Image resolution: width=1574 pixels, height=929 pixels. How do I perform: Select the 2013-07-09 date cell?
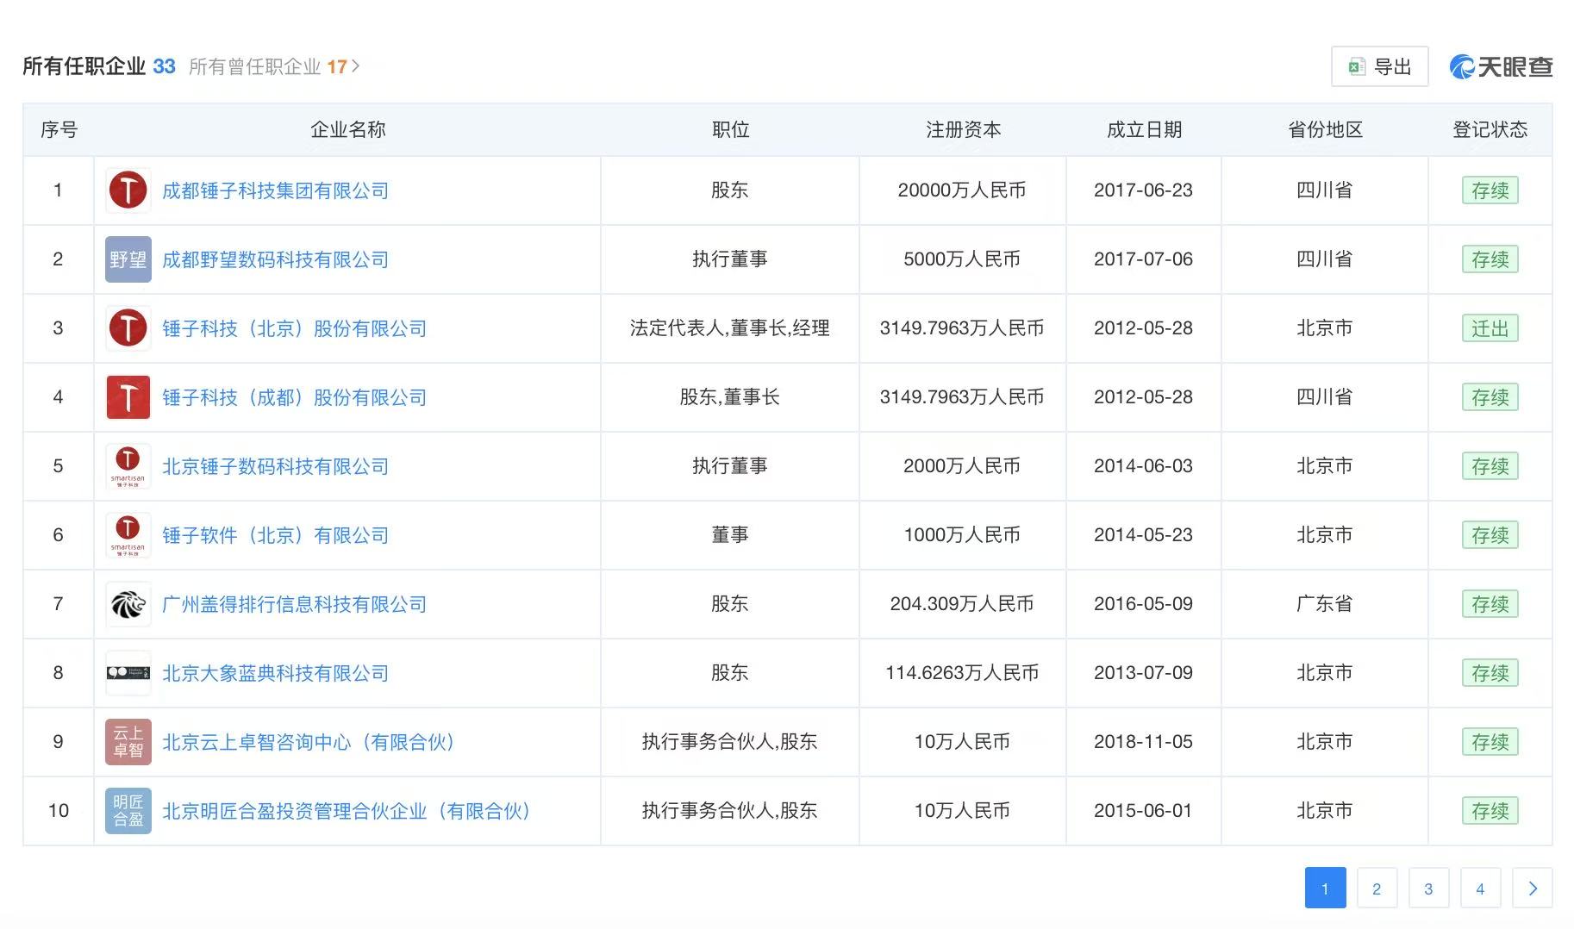(x=1143, y=673)
